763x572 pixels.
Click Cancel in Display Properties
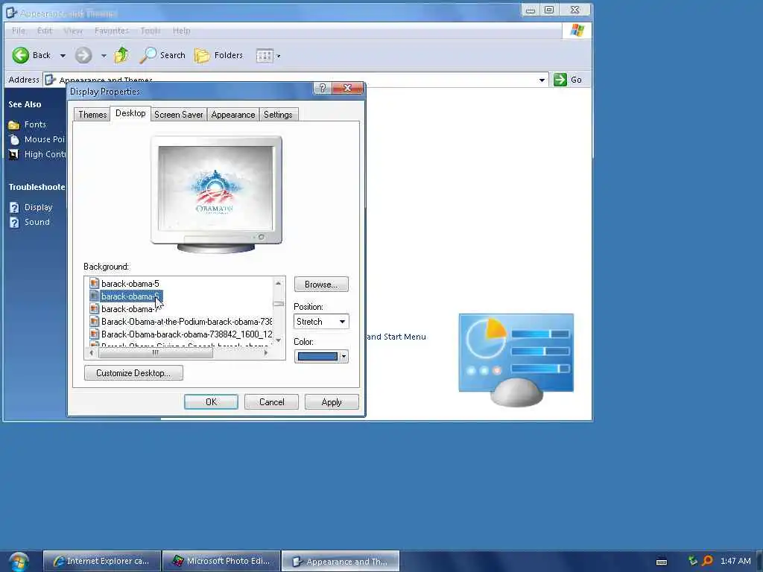click(271, 402)
